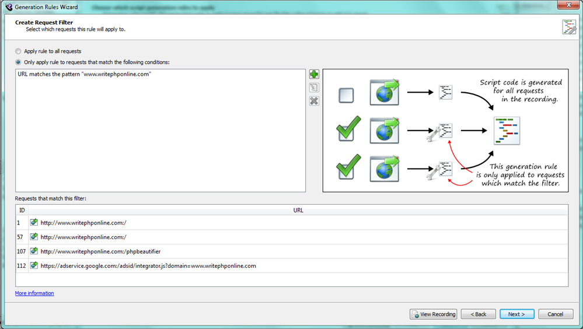The height and width of the screenshot is (329, 583).
Task: Click the delete condition X icon
Action: pos(314,101)
